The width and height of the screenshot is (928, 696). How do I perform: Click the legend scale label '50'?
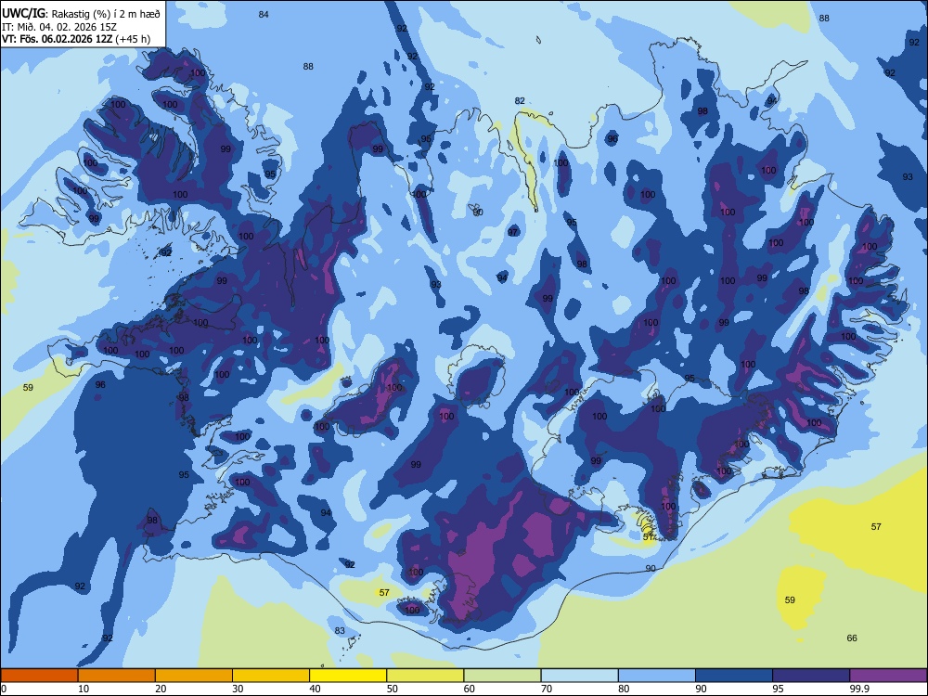pyautogui.click(x=393, y=689)
